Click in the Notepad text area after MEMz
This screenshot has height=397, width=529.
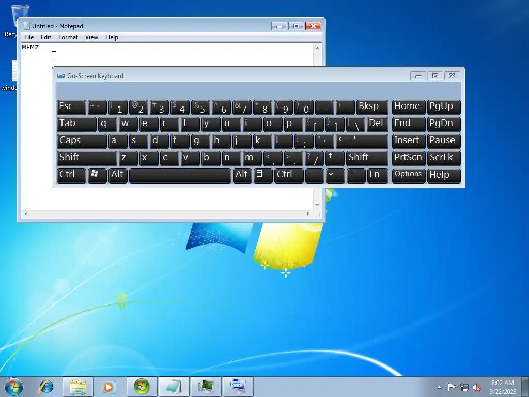click(40, 47)
